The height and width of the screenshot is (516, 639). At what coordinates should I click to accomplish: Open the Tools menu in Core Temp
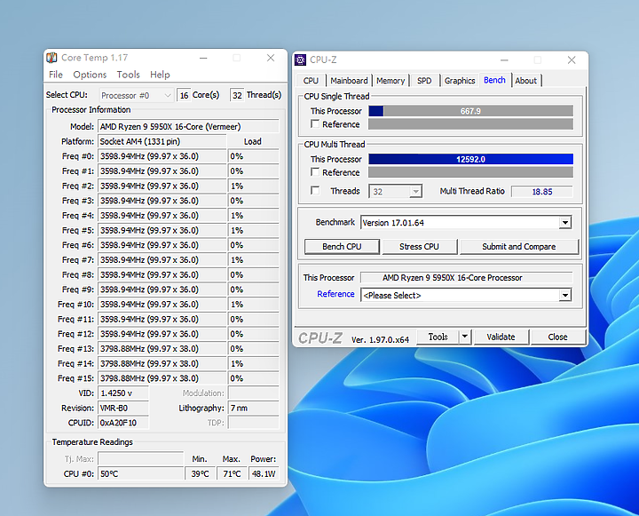(128, 75)
